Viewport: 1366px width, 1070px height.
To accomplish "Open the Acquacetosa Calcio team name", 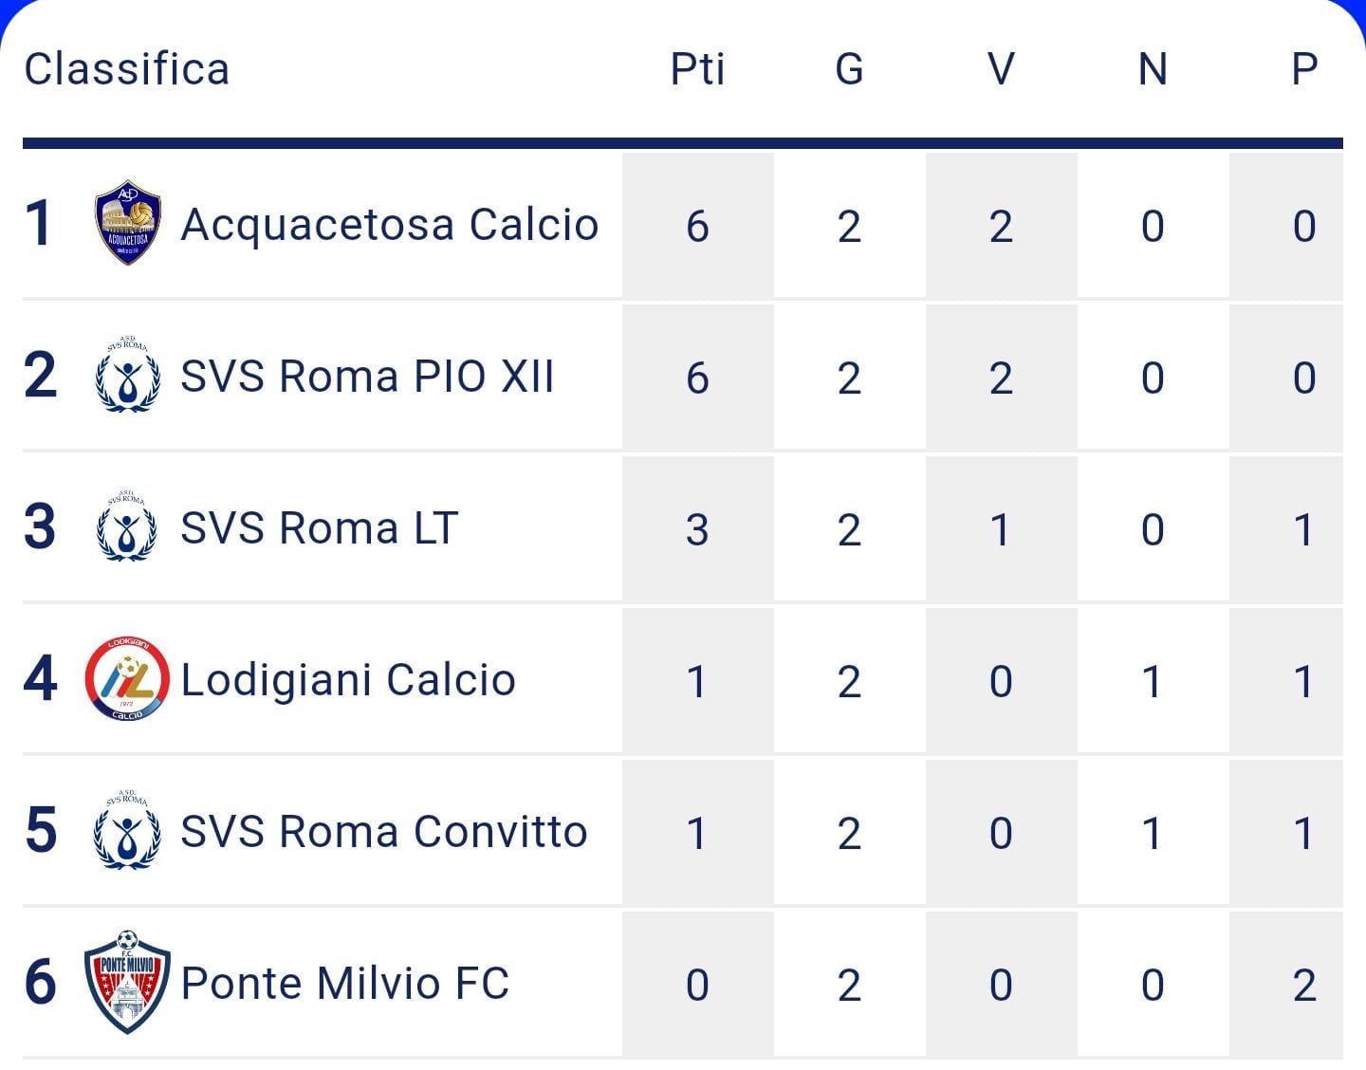I will (x=390, y=226).
